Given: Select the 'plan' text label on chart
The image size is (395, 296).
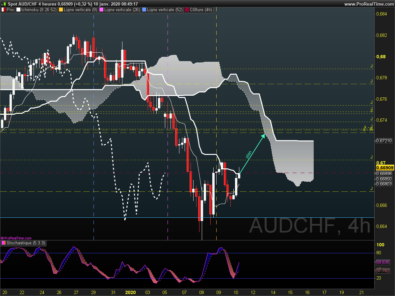Looking at the screenshot, I should [x=249, y=155].
